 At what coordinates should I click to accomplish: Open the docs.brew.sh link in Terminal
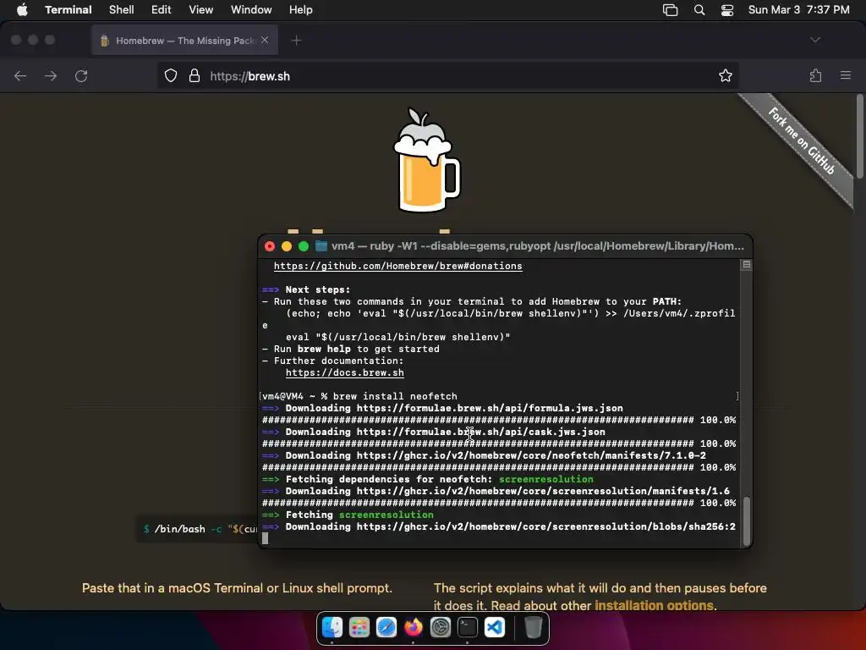tap(345, 372)
